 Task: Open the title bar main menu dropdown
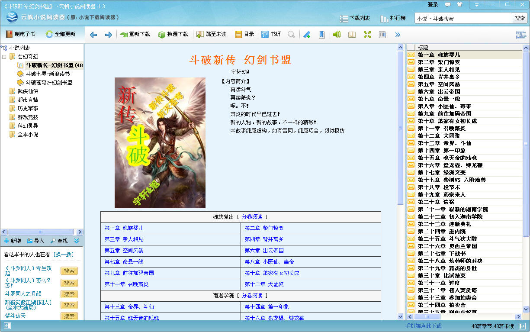[477, 5]
